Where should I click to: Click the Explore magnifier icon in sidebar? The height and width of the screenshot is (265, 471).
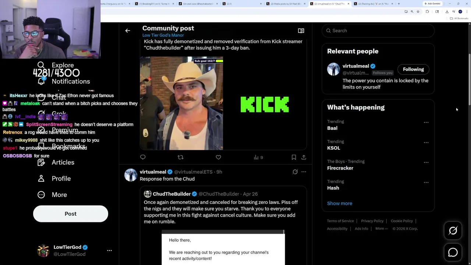(41, 65)
